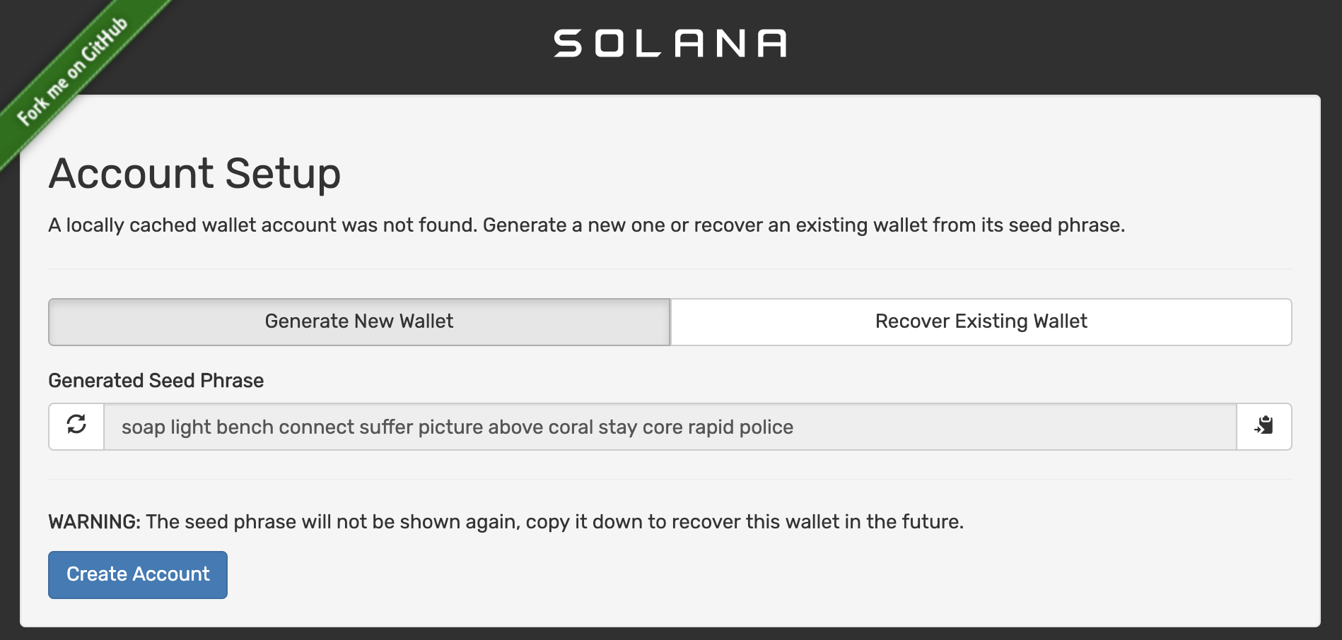Select the generated seed phrase words

tap(457, 426)
